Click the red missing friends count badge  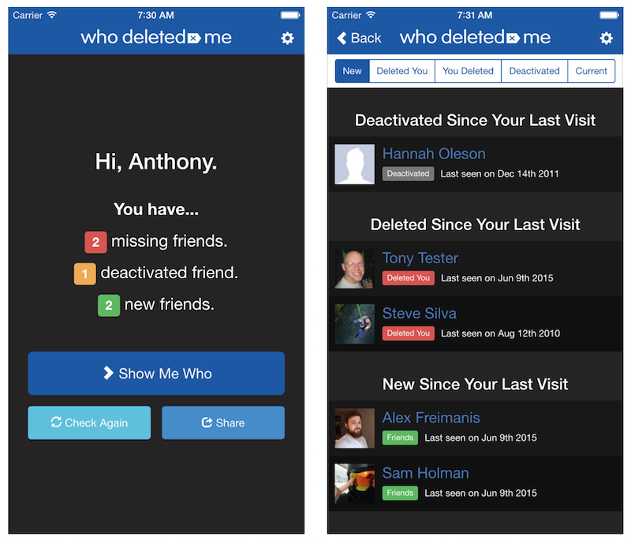[x=95, y=242]
